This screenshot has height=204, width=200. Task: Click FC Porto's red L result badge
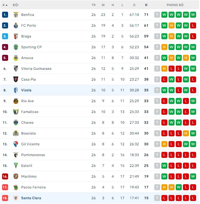193,25
